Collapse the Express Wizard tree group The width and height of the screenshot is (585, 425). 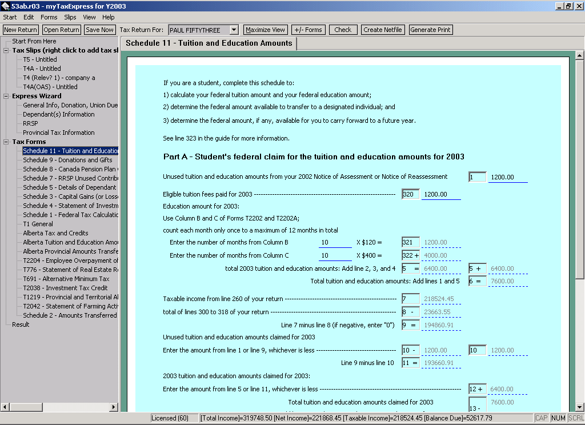(x=6, y=96)
